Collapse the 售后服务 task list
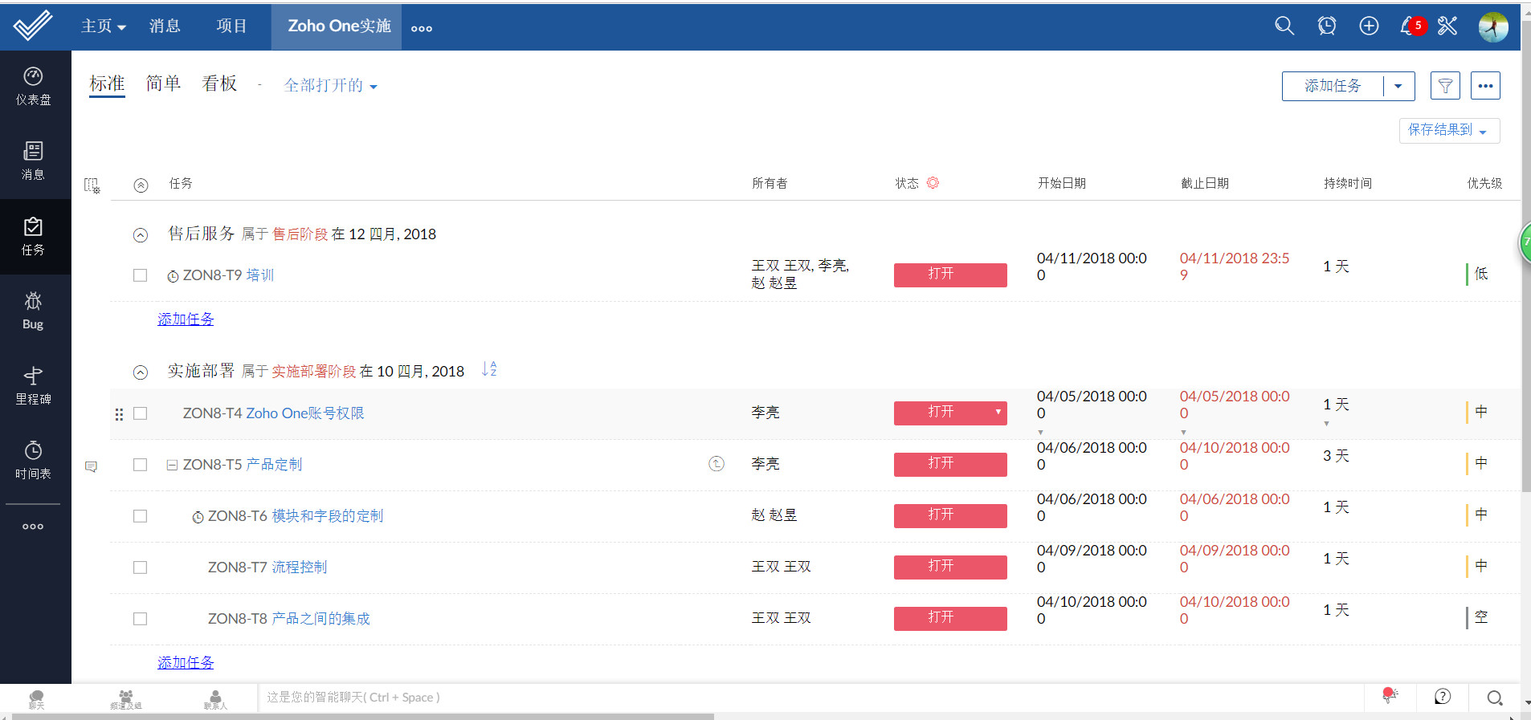The height and width of the screenshot is (720, 1531). pos(141,235)
